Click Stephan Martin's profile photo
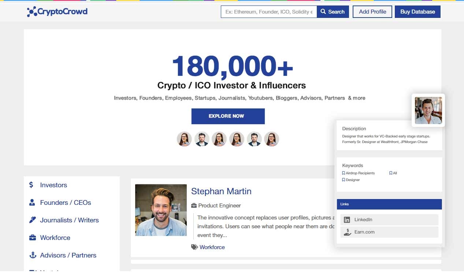This screenshot has width=464, height=278. pyautogui.click(x=161, y=210)
